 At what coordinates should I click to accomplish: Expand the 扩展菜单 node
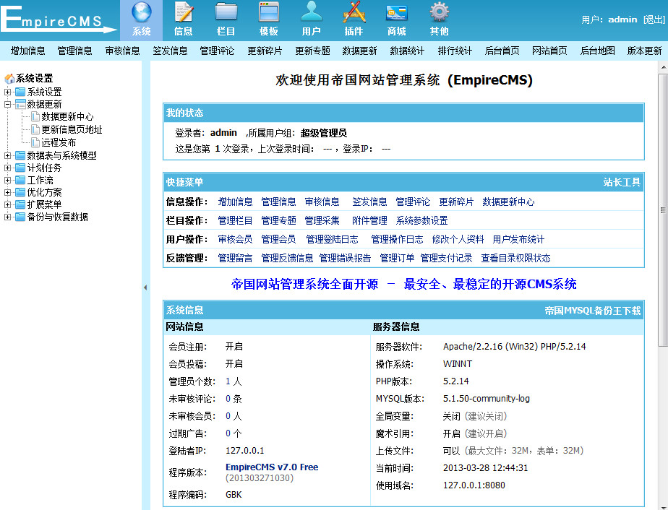pyautogui.click(x=7, y=204)
